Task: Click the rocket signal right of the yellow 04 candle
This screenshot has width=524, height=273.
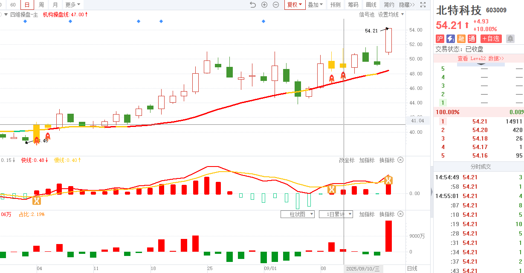Action: [x=48, y=137]
